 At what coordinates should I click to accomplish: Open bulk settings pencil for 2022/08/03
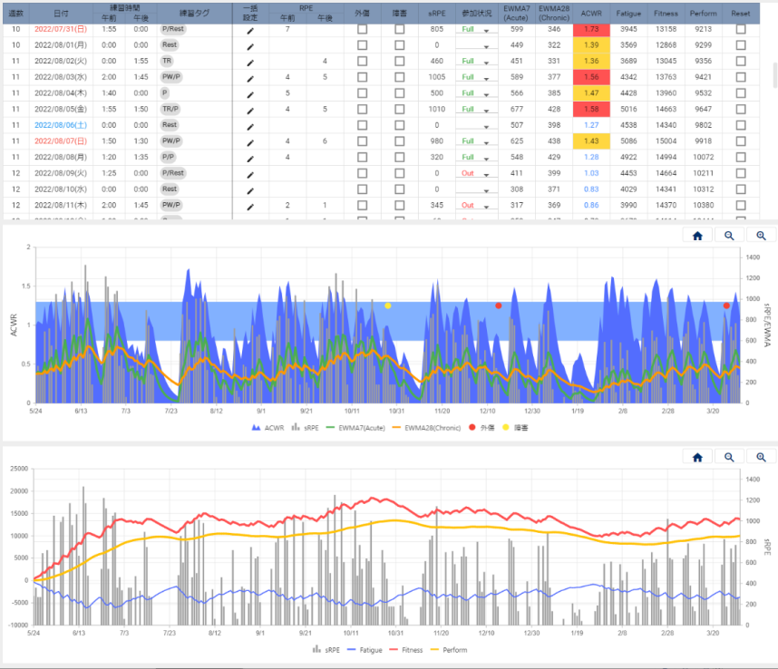250,77
